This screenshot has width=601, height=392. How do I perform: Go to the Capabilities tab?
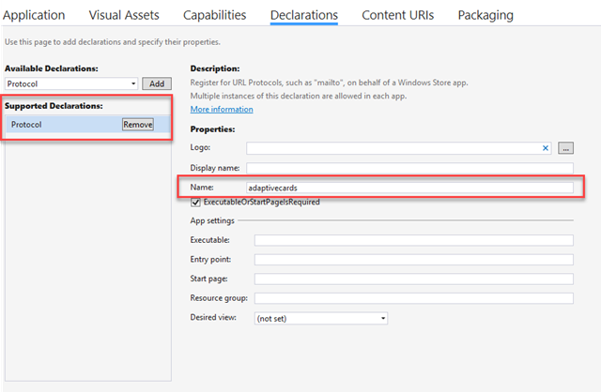pyautogui.click(x=215, y=15)
